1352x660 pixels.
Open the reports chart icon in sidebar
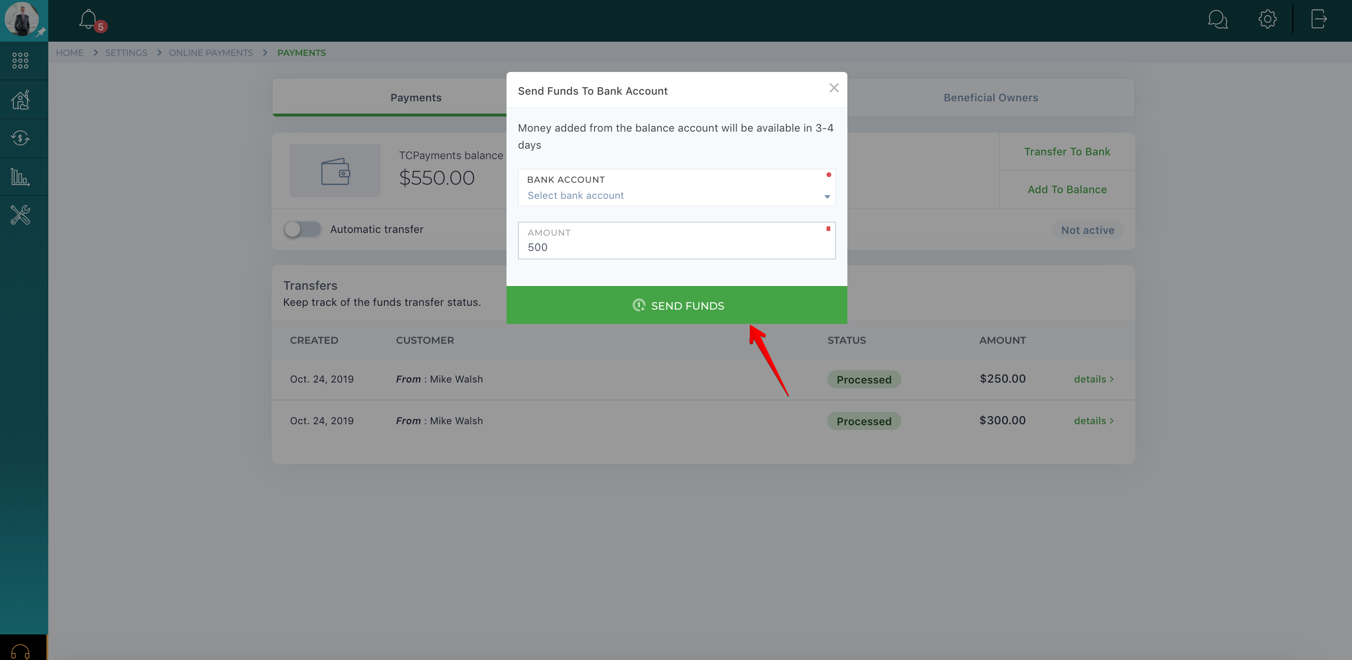pos(20,177)
